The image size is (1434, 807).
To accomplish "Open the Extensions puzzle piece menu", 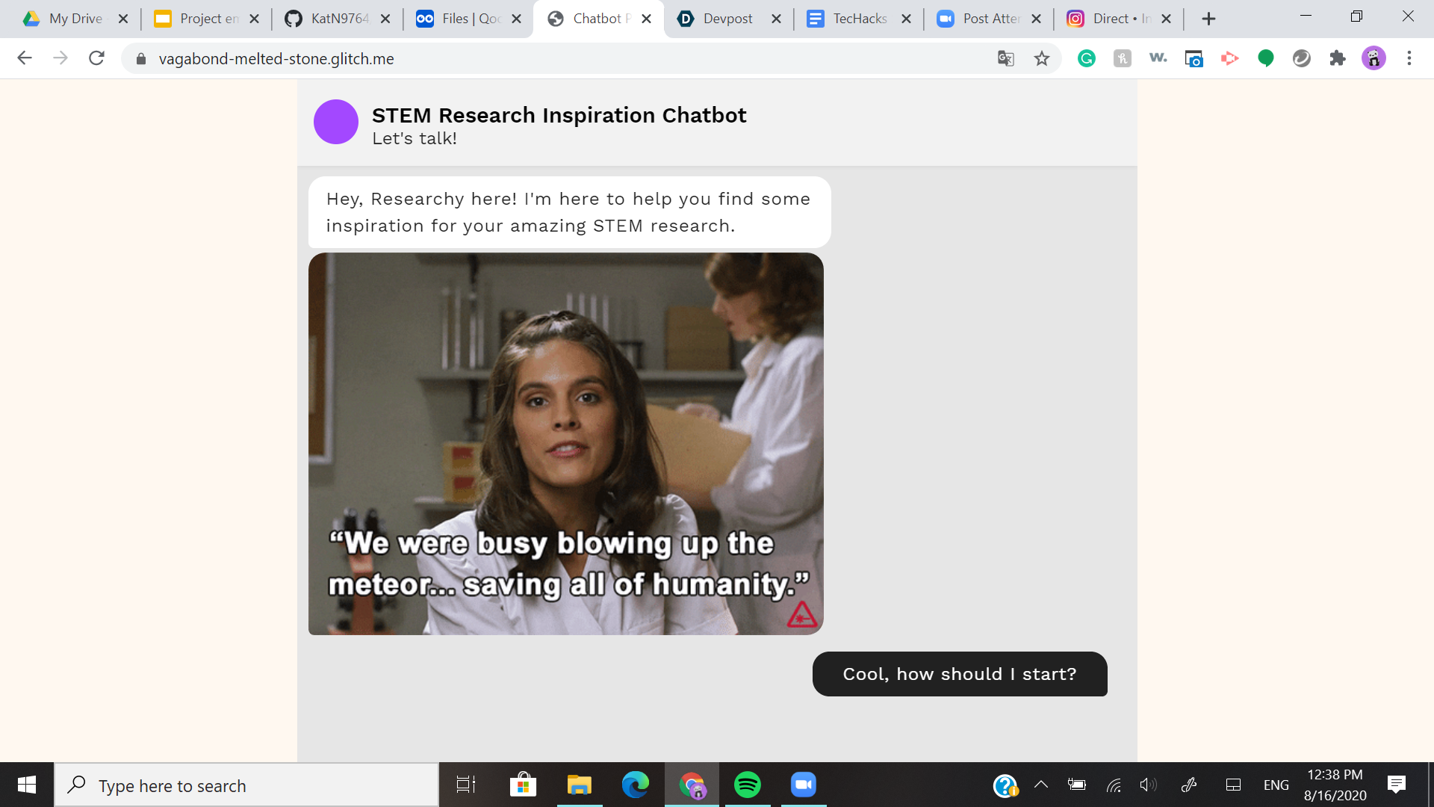I will (x=1337, y=58).
